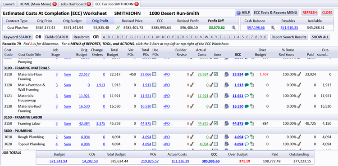
Task: Open the stamp document icon for Materials-Roof Framing
Action: click(226, 106)
